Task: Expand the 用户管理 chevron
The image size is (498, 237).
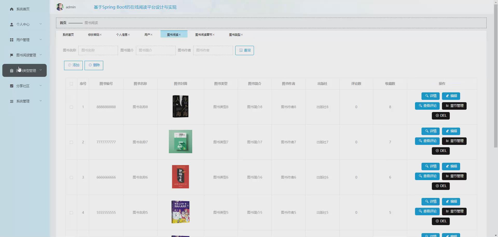Action: point(41,40)
